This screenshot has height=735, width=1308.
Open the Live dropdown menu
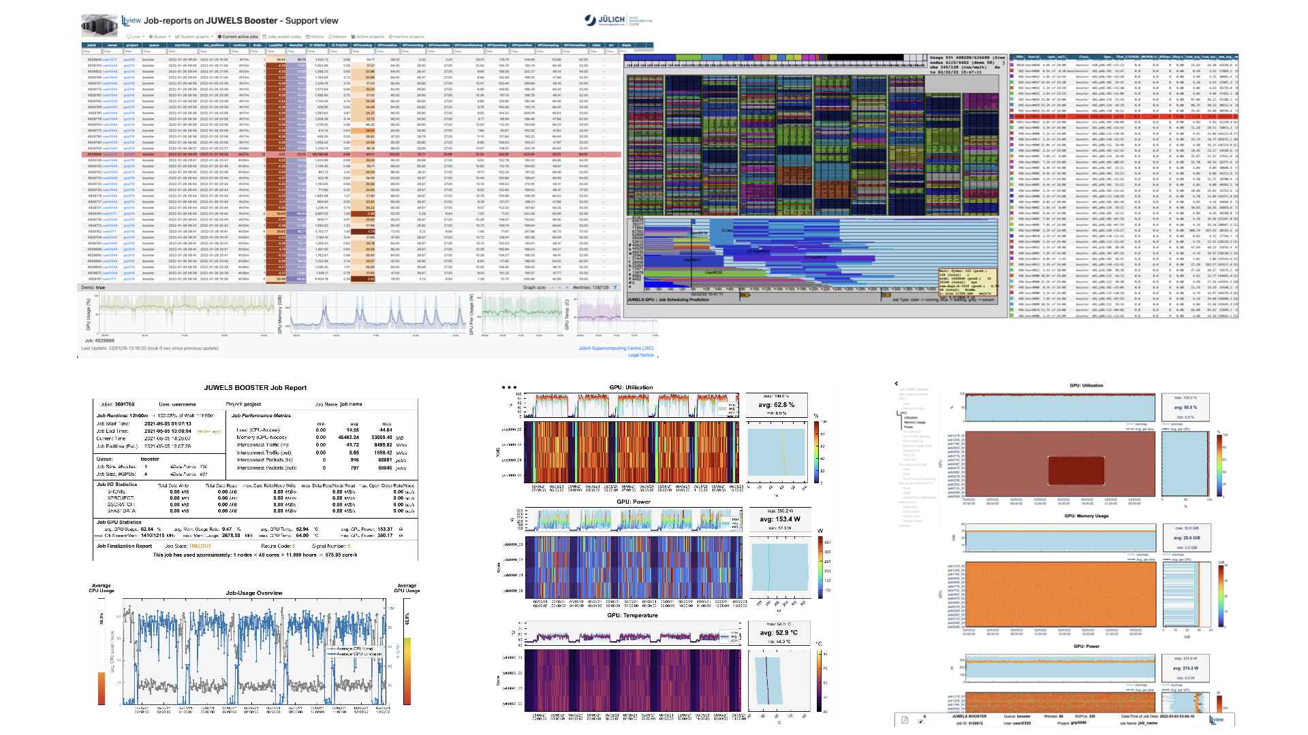136,37
